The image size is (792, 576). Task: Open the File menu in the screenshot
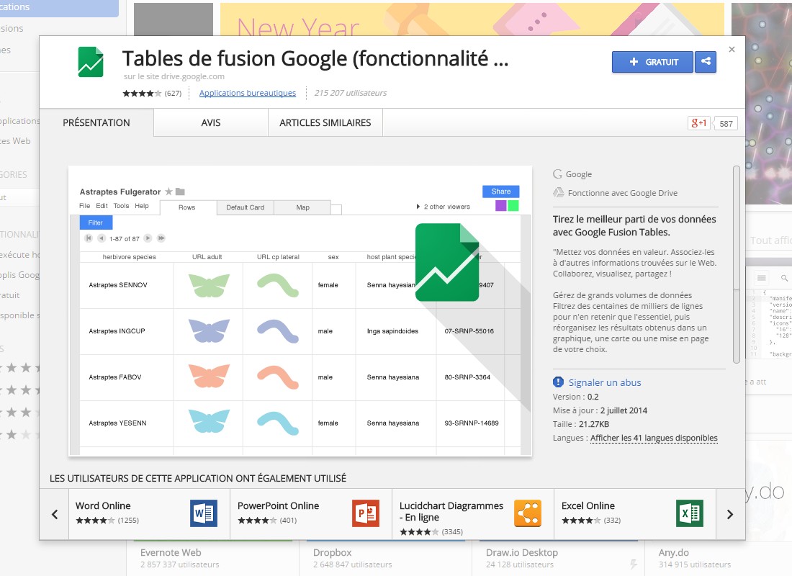[x=84, y=206]
